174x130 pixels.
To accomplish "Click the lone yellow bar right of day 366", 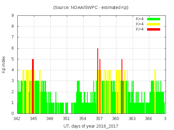I will (155, 92).
